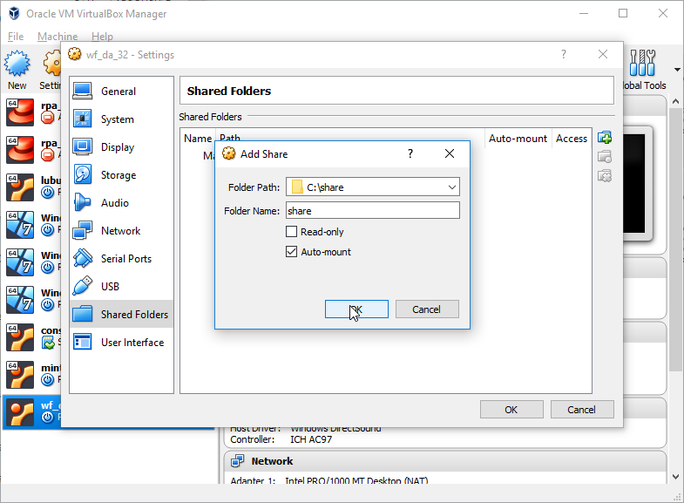Open the Help menu
The width and height of the screenshot is (684, 503).
click(x=102, y=37)
